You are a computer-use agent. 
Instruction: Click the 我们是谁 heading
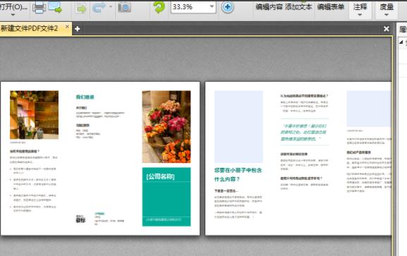tap(85, 97)
